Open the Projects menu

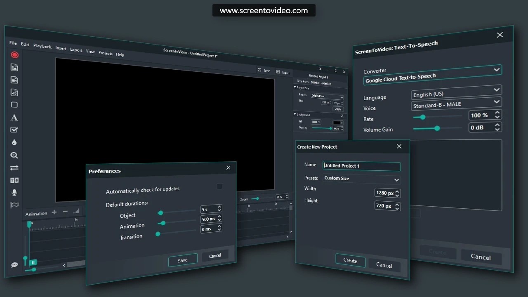pyautogui.click(x=106, y=53)
